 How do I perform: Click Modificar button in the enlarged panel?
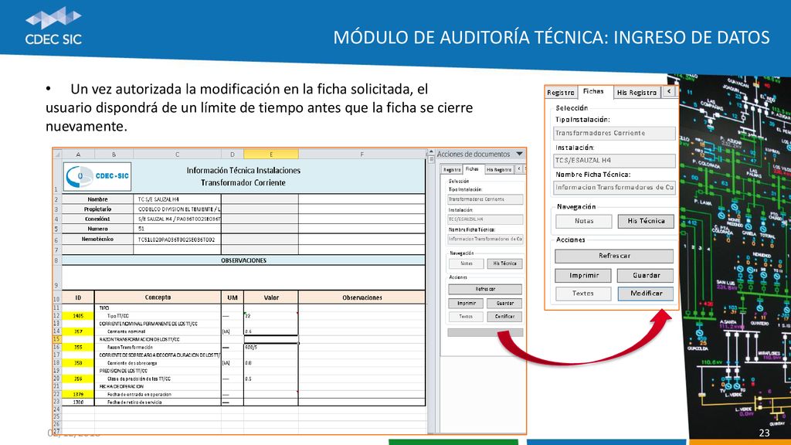click(646, 293)
